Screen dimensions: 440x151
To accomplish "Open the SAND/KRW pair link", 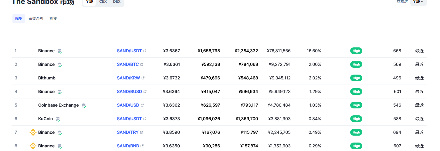I will (128, 78).
